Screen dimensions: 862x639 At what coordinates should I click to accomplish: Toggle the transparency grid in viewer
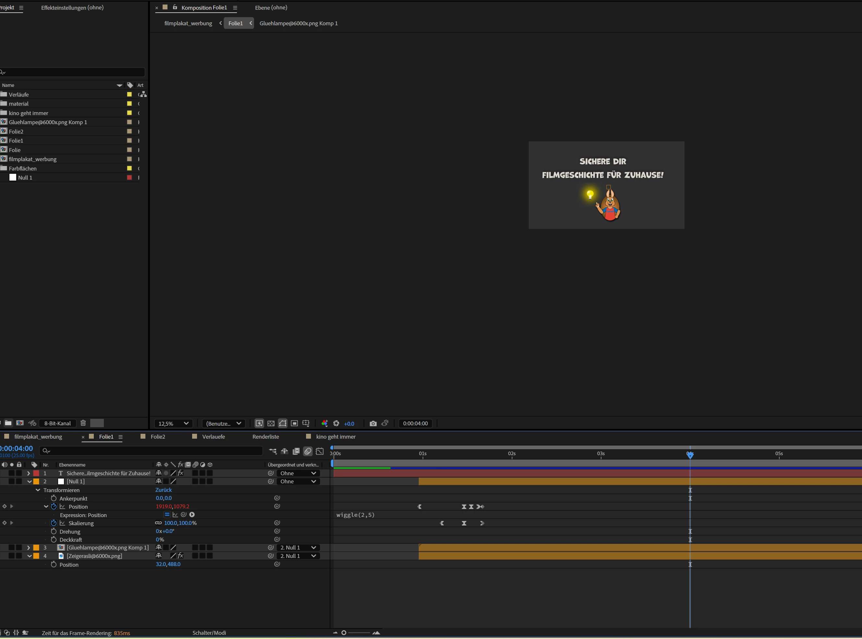tap(271, 423)
